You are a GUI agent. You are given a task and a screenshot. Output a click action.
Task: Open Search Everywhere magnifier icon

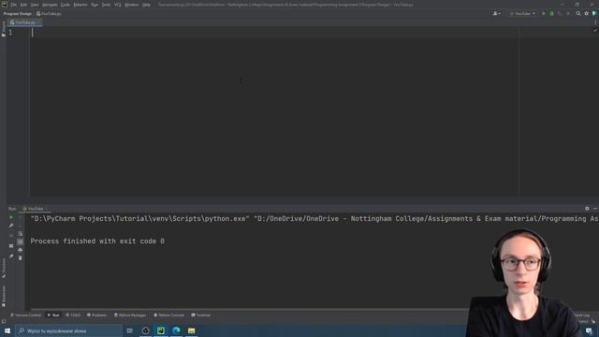pyautogui.click(x=578, y=13)
